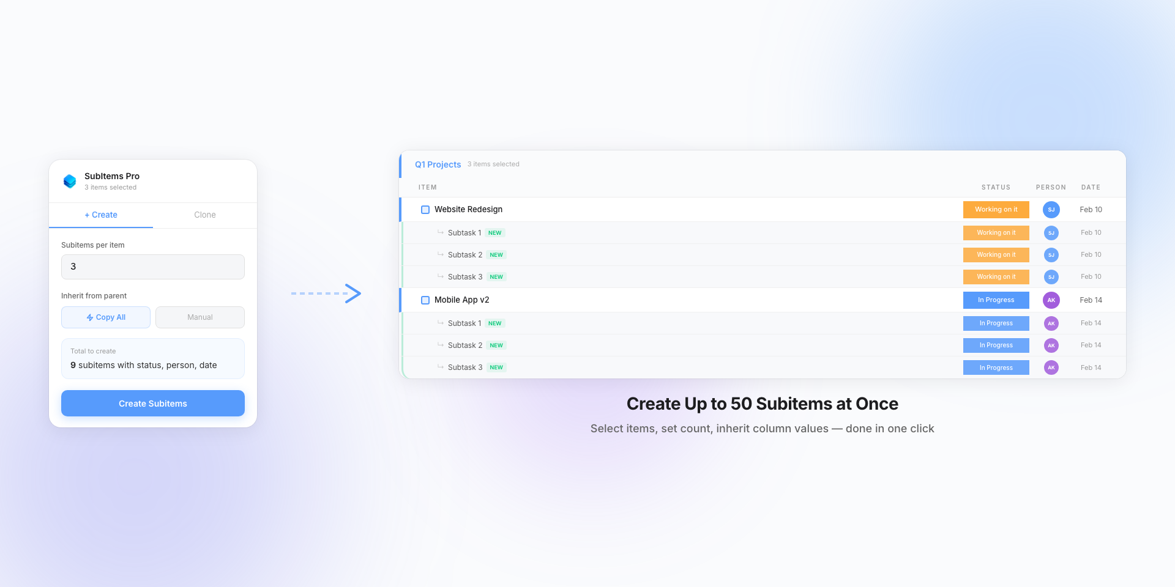Click the branch arrow icon beside Subtask 1
This screenshot has width=1175, height=587.
click(440, 232)
